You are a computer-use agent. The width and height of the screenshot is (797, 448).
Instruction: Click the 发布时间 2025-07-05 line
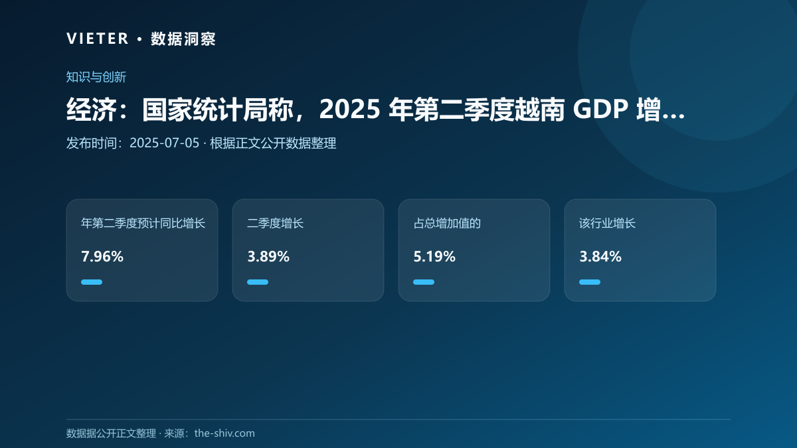tap(201, 143)
